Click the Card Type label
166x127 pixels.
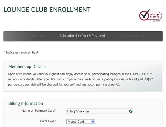(x=47, y=121)
